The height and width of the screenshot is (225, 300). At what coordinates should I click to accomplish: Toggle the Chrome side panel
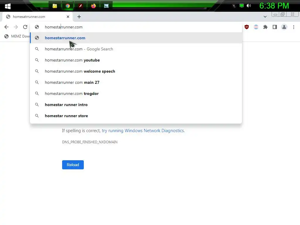point(275,27)
